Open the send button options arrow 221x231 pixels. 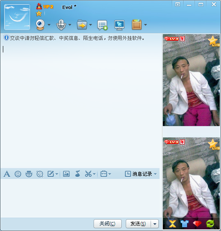[155, 224]
